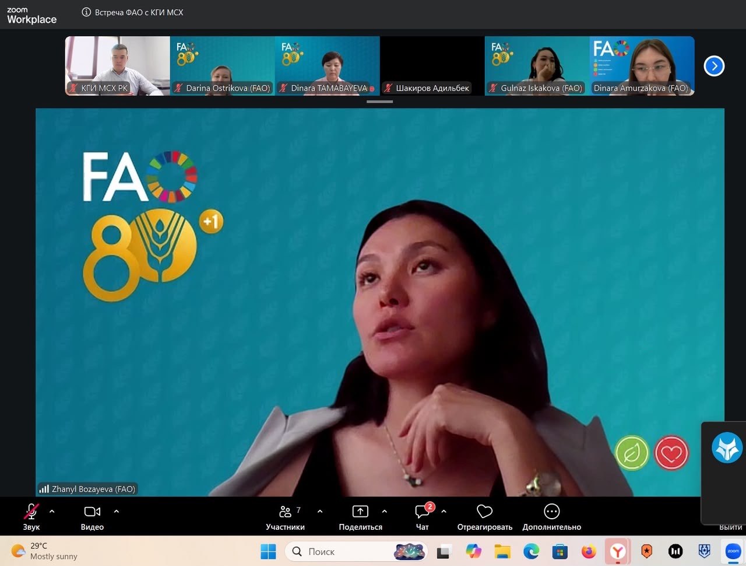Image resolution: width=746 pixels, height=566 pixels.
Task: Open reactions with Отреагировать heart icon
Action: tap(485, 516)
